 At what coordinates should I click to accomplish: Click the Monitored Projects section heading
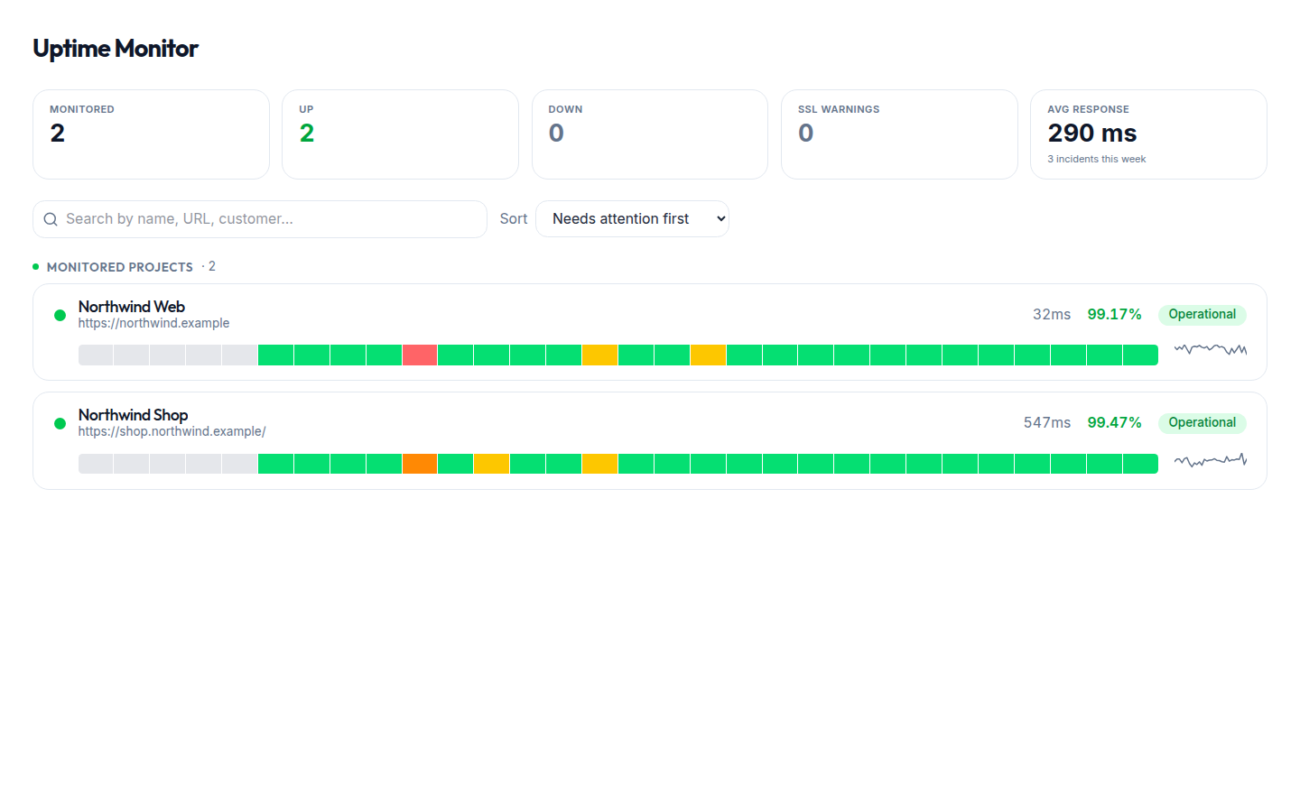click(x=120, y=267)
